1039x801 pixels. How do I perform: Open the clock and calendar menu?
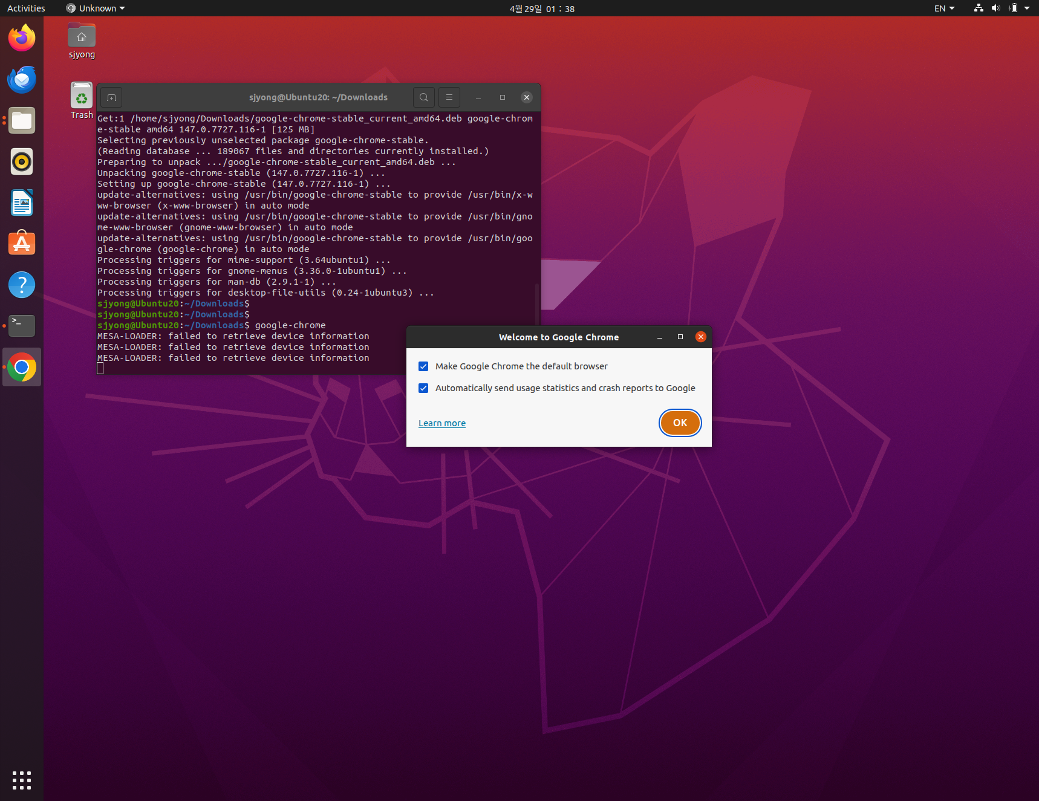coord(542,8)
